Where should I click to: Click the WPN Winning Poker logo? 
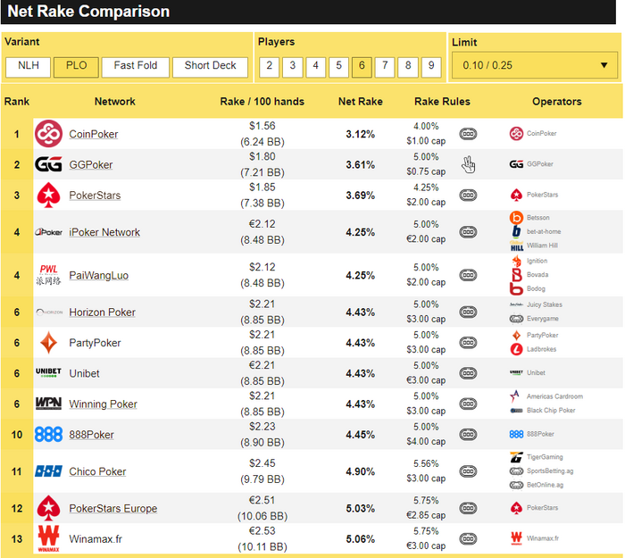48,404
